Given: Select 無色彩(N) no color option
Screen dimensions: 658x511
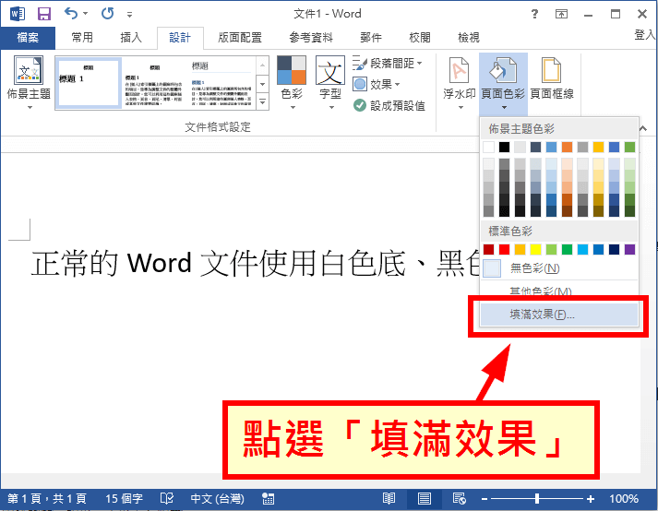Looking at the screenshot, I should tap(559, 268).
